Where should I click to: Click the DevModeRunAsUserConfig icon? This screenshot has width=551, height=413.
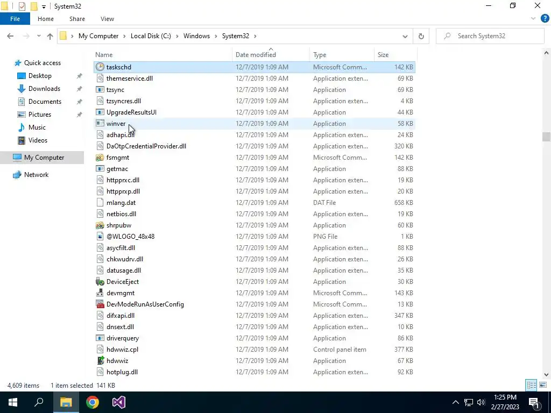point(100,304)
